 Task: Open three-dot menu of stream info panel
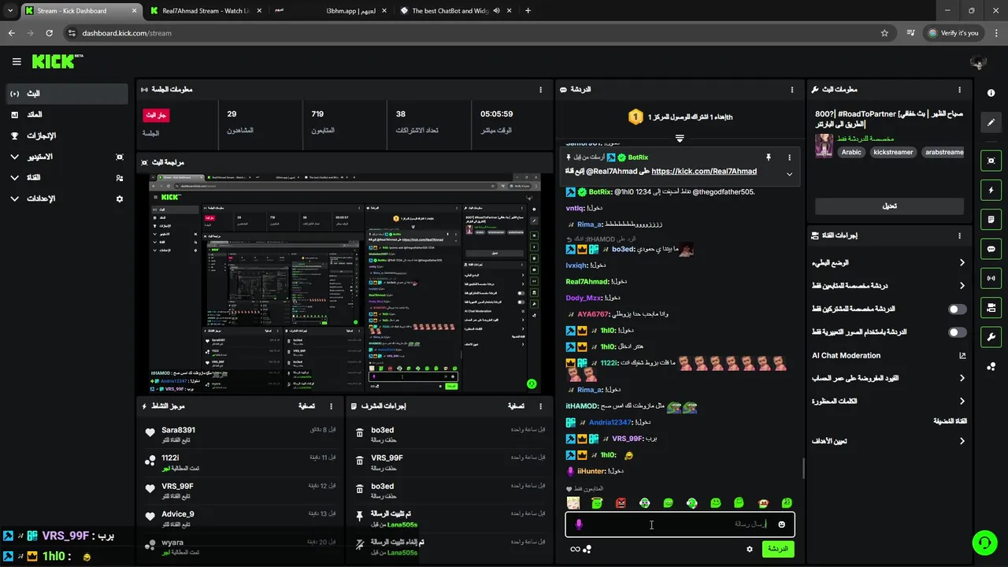click(x=959, y=90)
